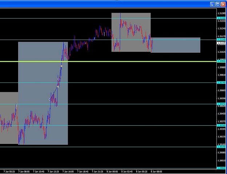This screenshot has width=227, height=174.
Task: Click the 8 Jan 02:45 time label
Action: 127,172
